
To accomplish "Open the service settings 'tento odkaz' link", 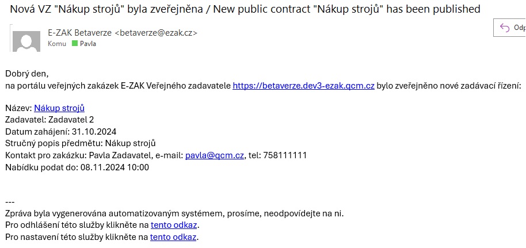I will (173, 236).
